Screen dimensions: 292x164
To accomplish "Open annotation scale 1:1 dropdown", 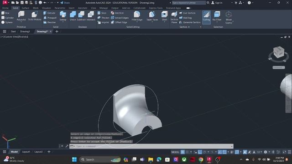I will click(260, 152).
